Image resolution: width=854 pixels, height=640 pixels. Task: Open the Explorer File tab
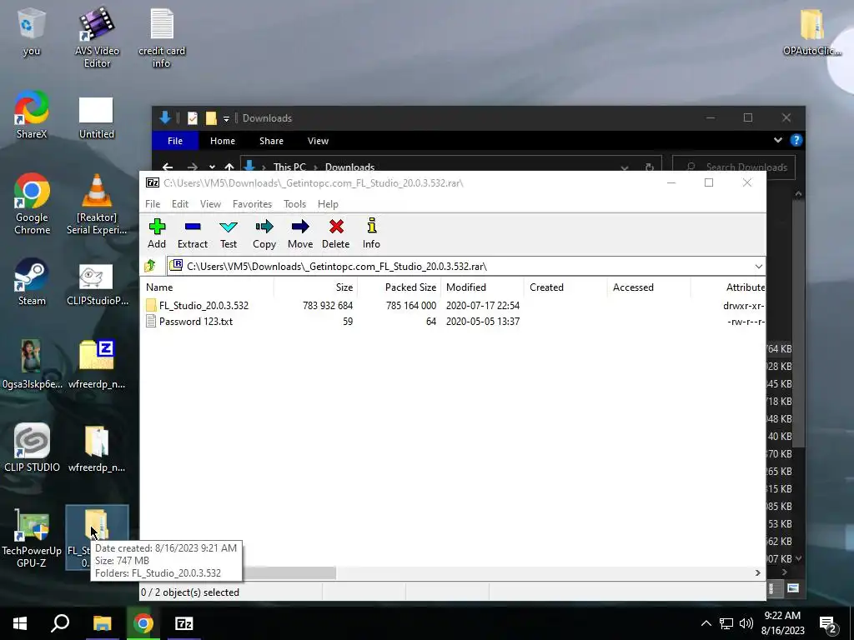point(175,141)
